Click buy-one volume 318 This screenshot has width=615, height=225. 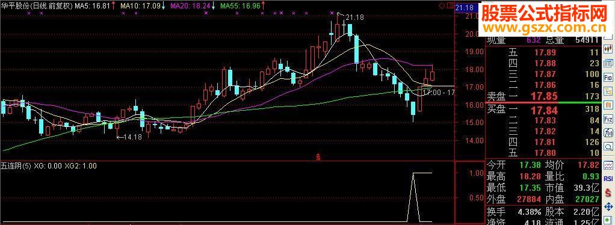[592, 109]
